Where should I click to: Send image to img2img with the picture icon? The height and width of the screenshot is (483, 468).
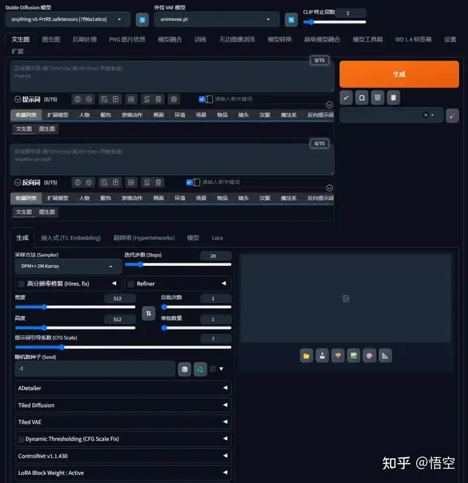click(354, 356)
